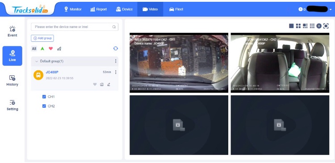The width and height of the screenshot is (335, 163).
Task: Filter by signal bars icon
Action: 59,49
